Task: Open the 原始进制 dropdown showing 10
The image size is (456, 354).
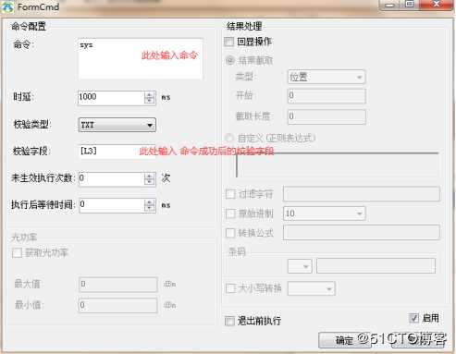Action: click(x=325, y=214)
